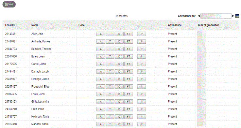This screenshot has width=241, height=128.
Task: Select student Madden, Sadie
Action: pyautogui.click(x=40, y=124)
